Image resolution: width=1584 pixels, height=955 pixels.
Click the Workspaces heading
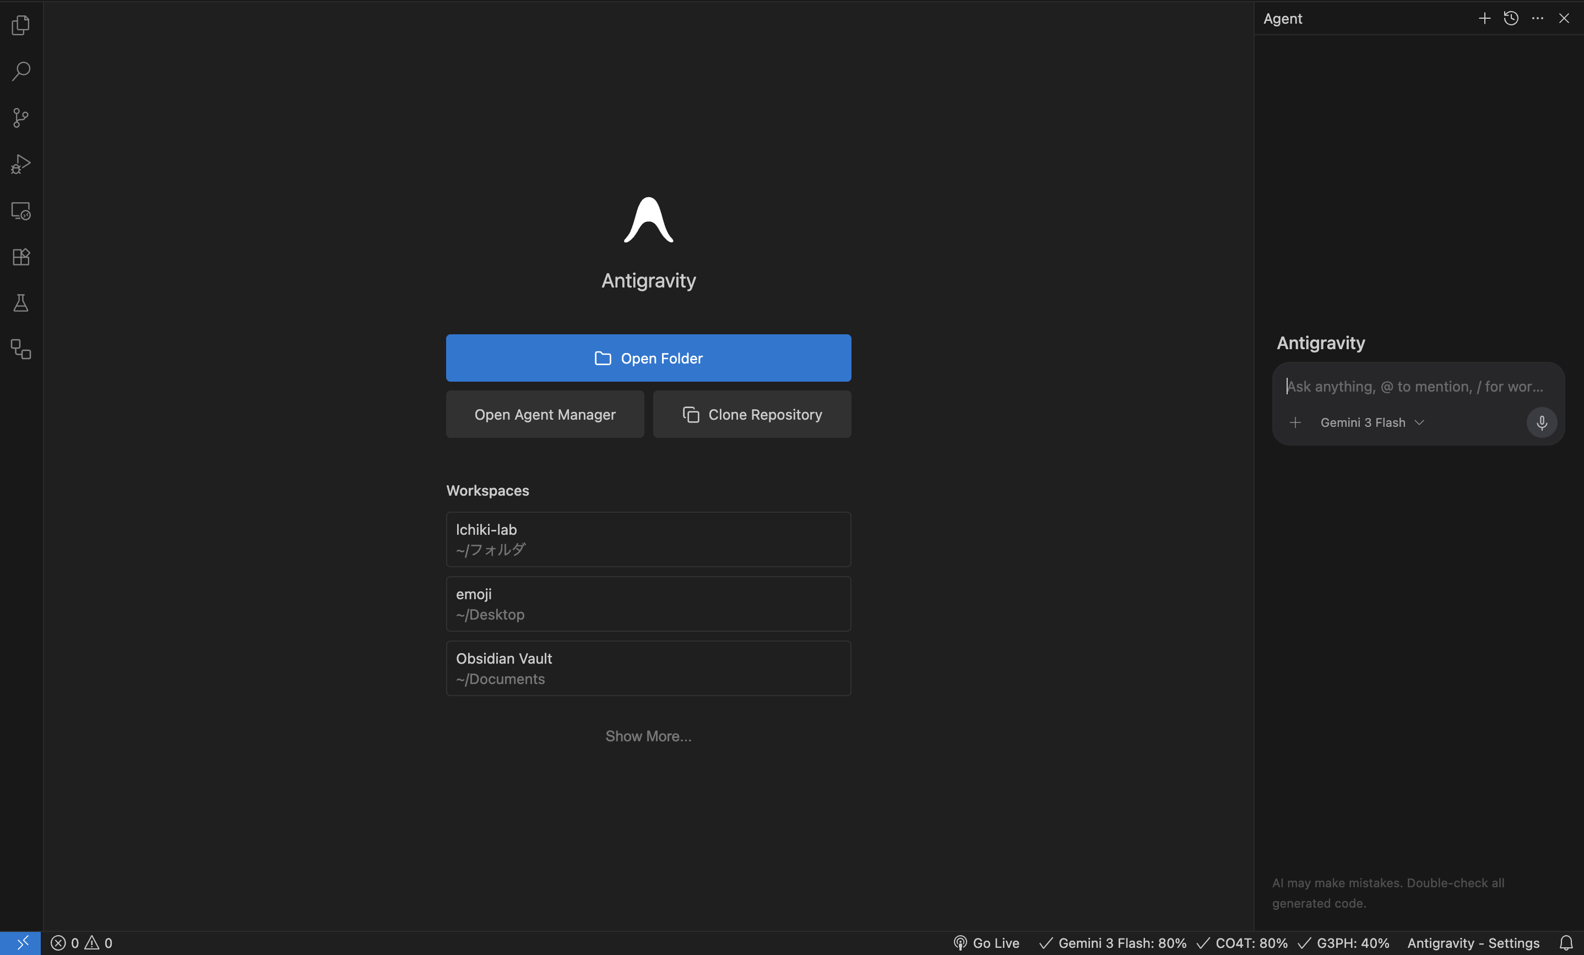[487, 490]
